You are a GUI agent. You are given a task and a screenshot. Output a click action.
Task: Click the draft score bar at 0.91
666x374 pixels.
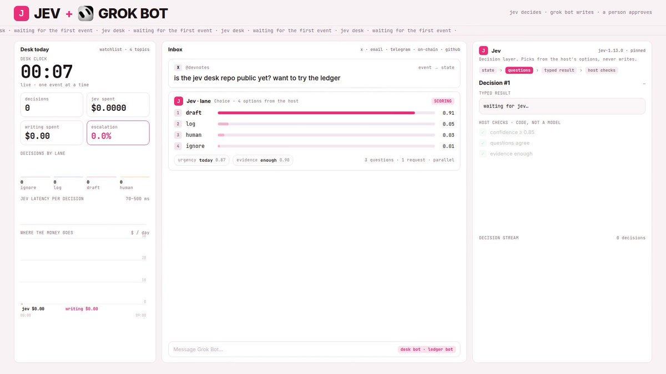pyautogui.click(x=326, y=113)
